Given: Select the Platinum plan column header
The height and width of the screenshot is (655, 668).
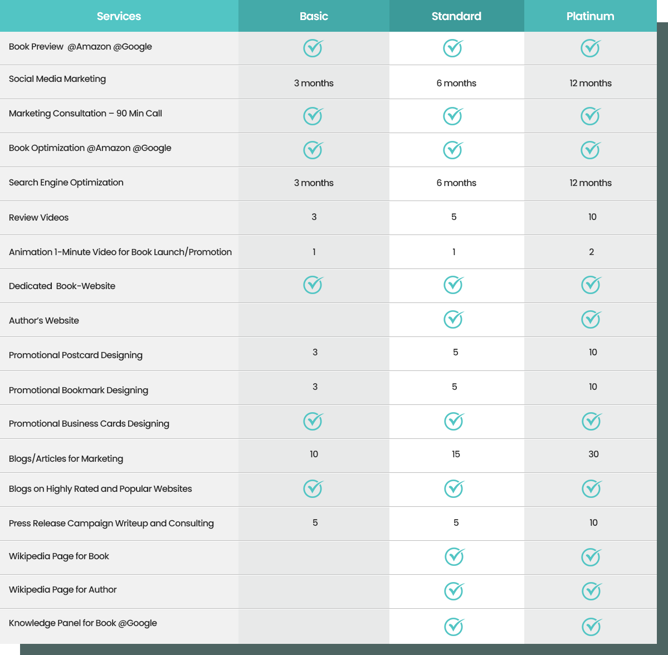Looking at the screenshot, I should (590, 16).
